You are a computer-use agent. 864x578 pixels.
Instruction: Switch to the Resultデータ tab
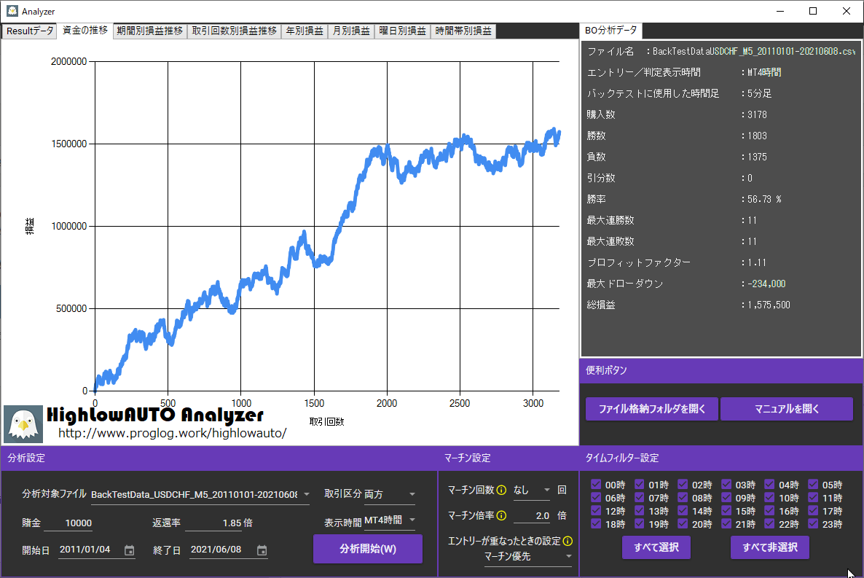coord(29,31)
